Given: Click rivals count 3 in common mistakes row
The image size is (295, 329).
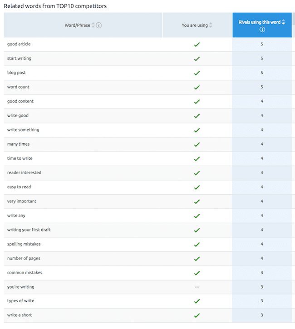Looking at the screenshot, I should 262,272.
